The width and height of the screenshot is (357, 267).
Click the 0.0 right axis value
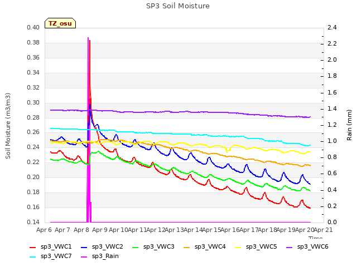click(x=332, y=222)
